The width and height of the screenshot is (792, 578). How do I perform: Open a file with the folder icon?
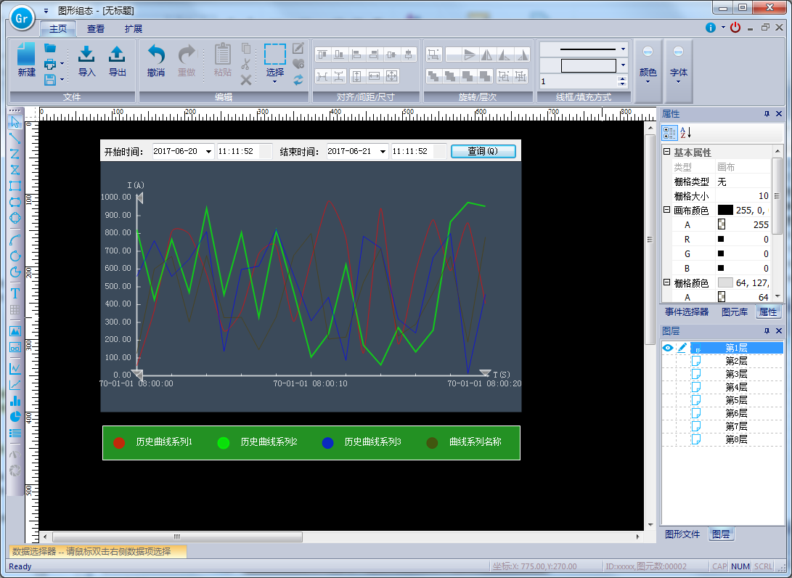tap(50, 48)
